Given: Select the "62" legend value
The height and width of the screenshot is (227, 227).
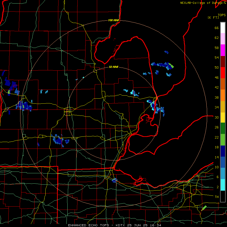Looking at the screenshot, I should 217,38.
